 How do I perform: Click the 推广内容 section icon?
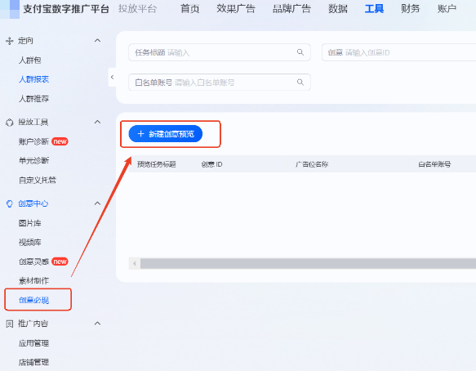[10, 324]
